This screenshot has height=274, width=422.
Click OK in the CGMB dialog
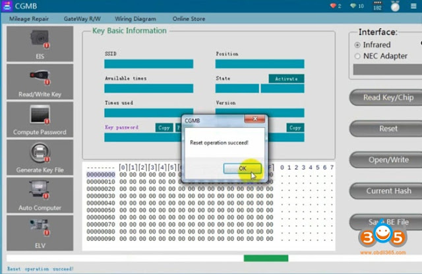click(242, 168)
